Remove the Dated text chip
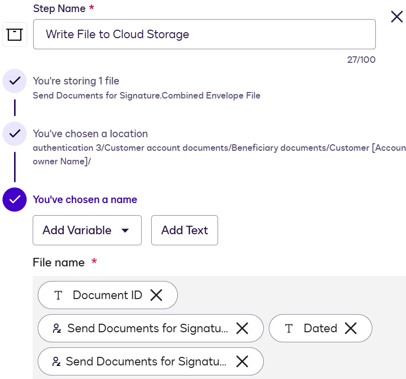 tap(351, 328)
